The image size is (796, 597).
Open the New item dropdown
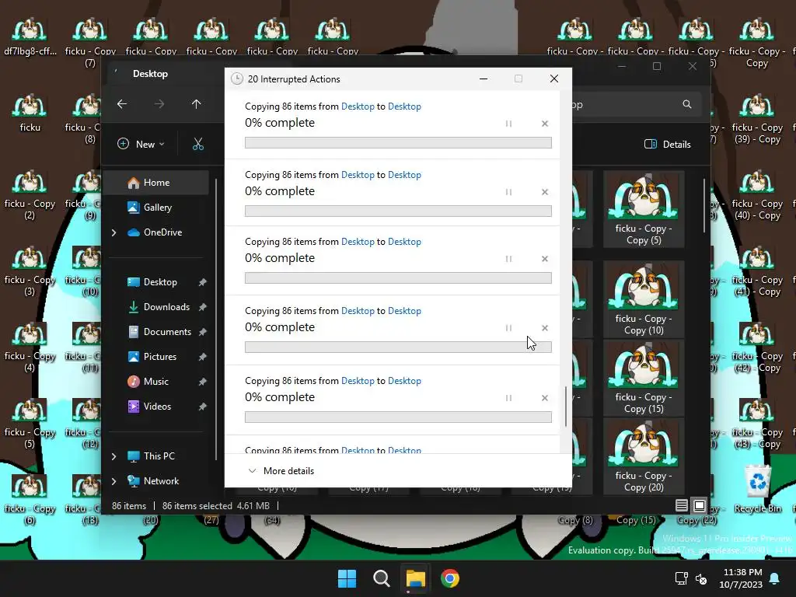[x=141, y=144]
